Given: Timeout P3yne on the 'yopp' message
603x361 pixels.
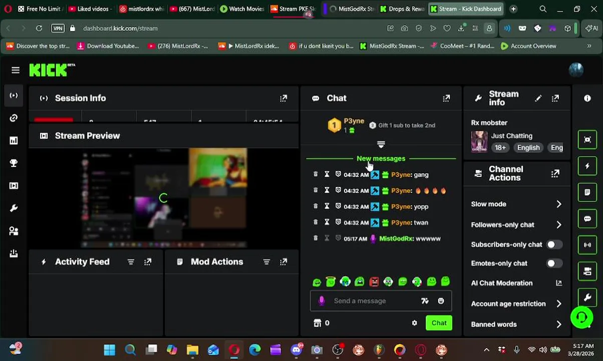Looking at the screenshot, I should point(327,206).
